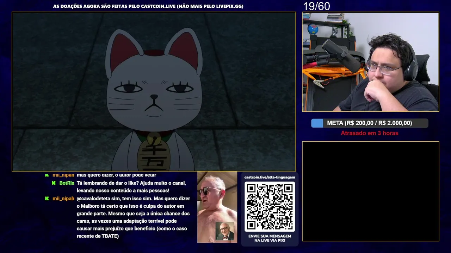Click the 'ENVIE SUA MENSAGEM NA LIVE VIA PIX!' text
Screen dimensions: 451x253
click(270, 238)
